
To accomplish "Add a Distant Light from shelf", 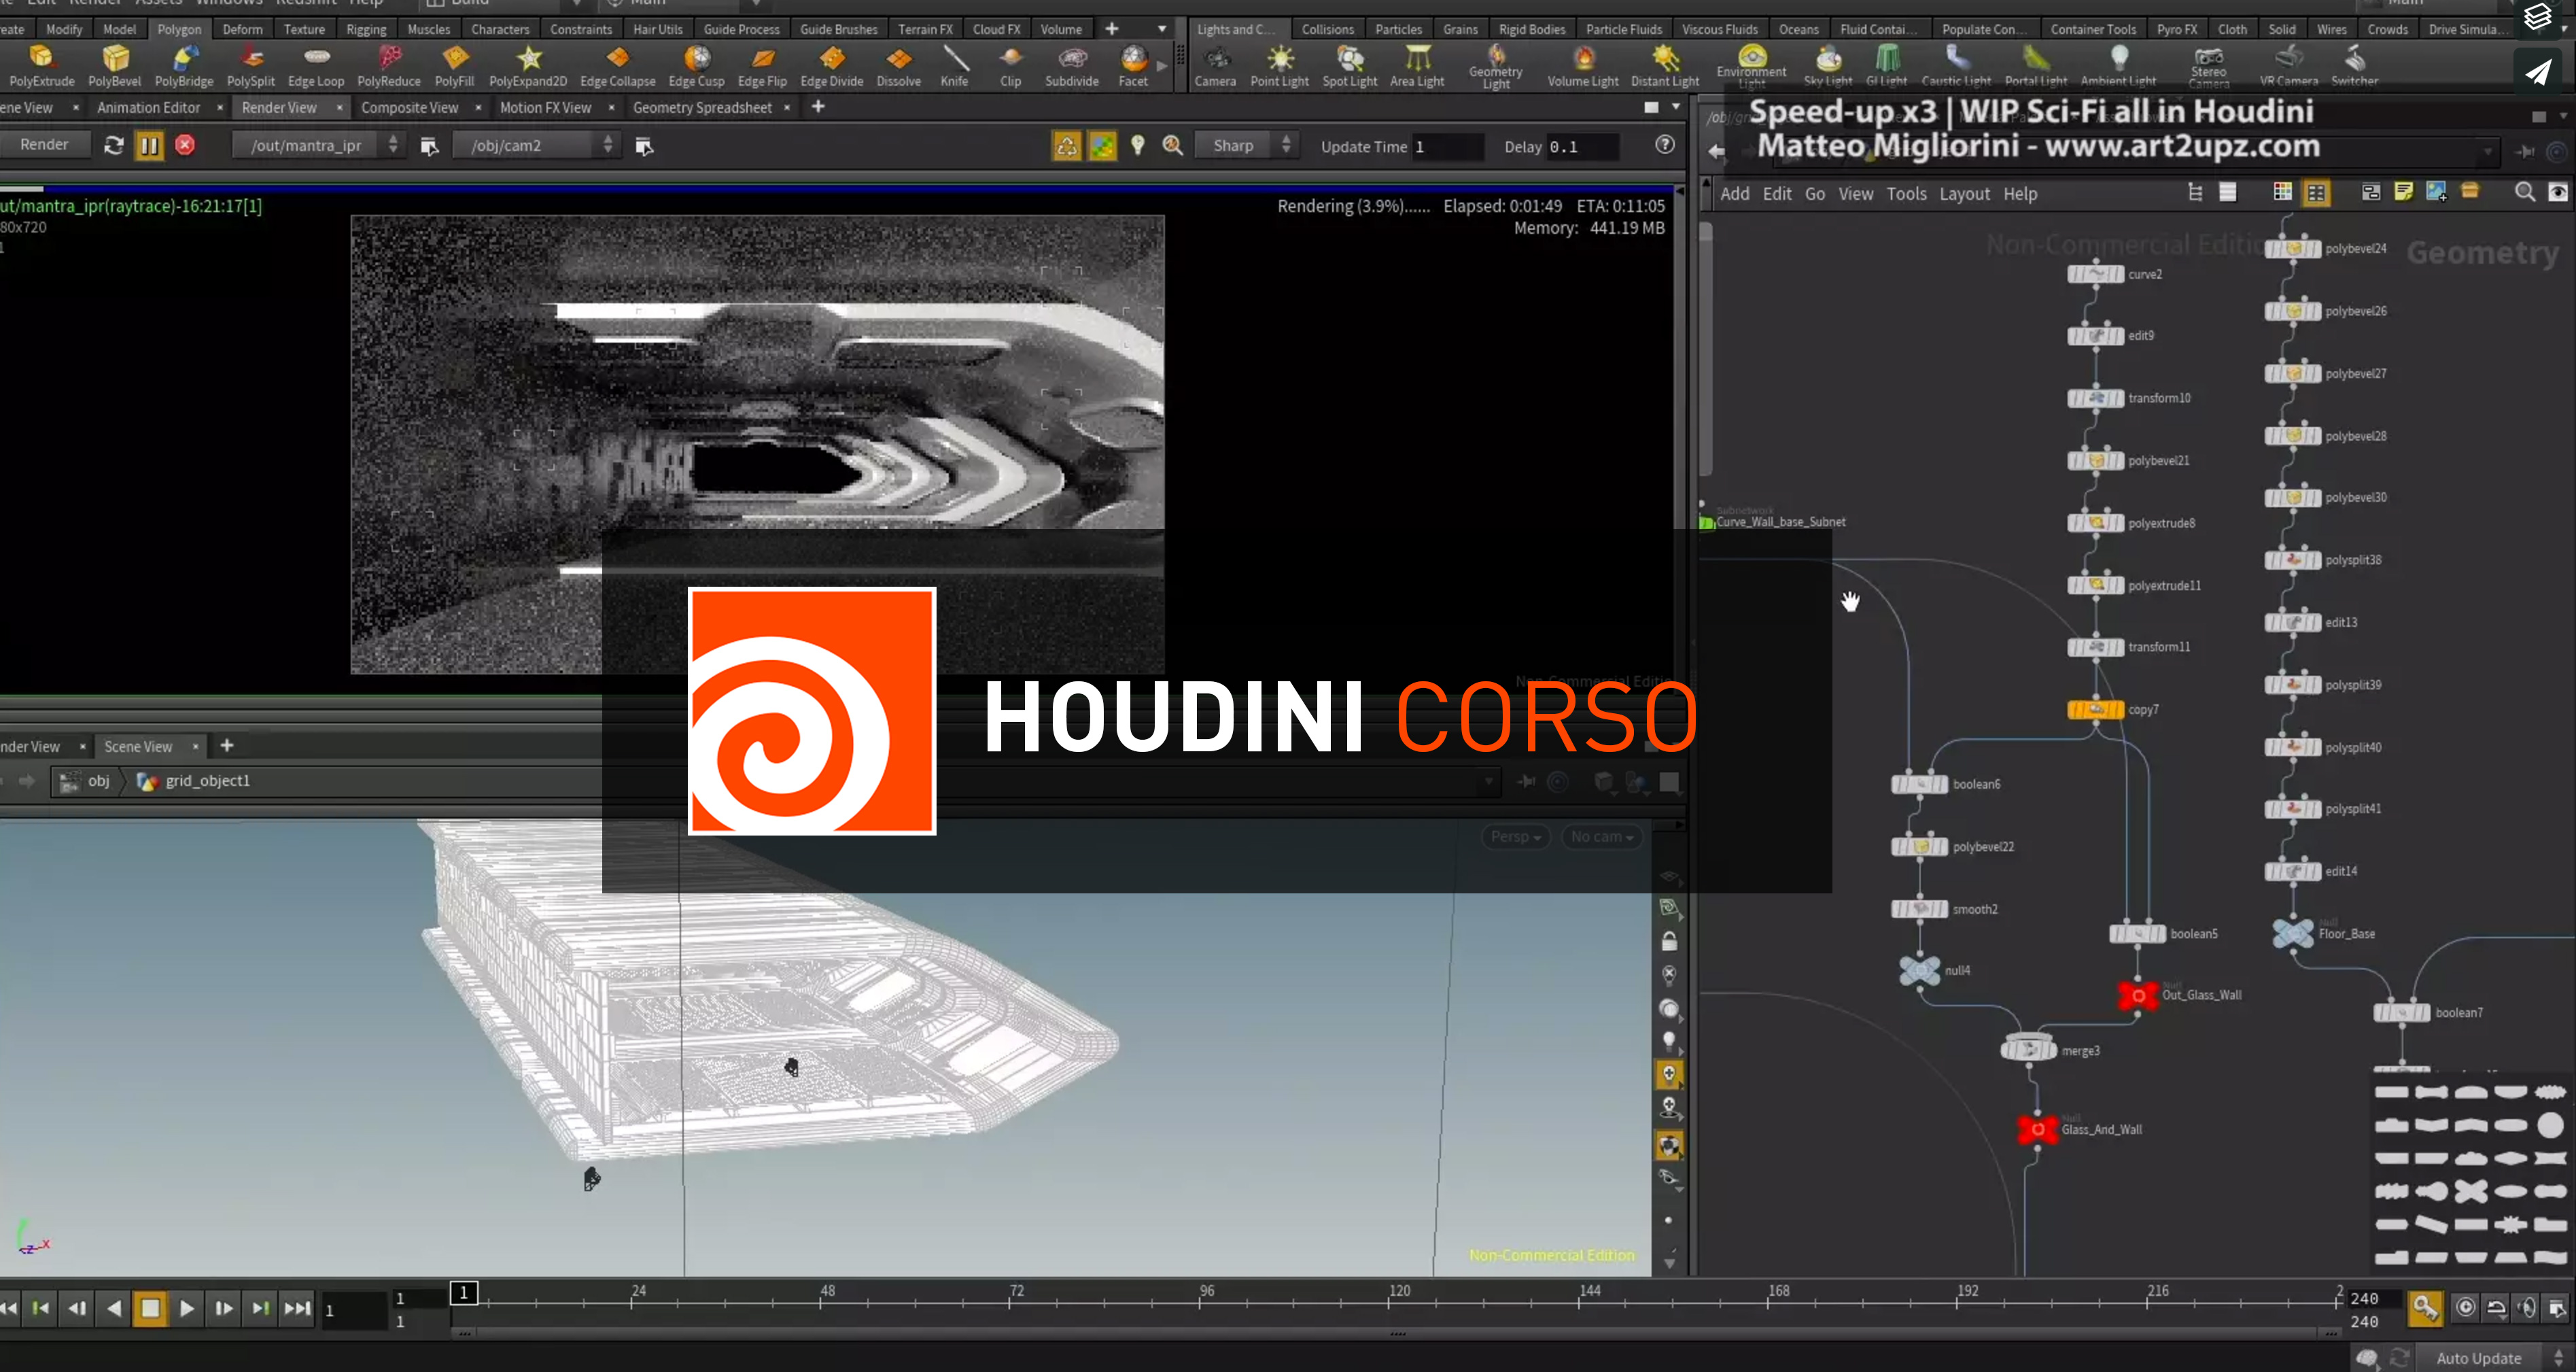I will [1665, 66].
